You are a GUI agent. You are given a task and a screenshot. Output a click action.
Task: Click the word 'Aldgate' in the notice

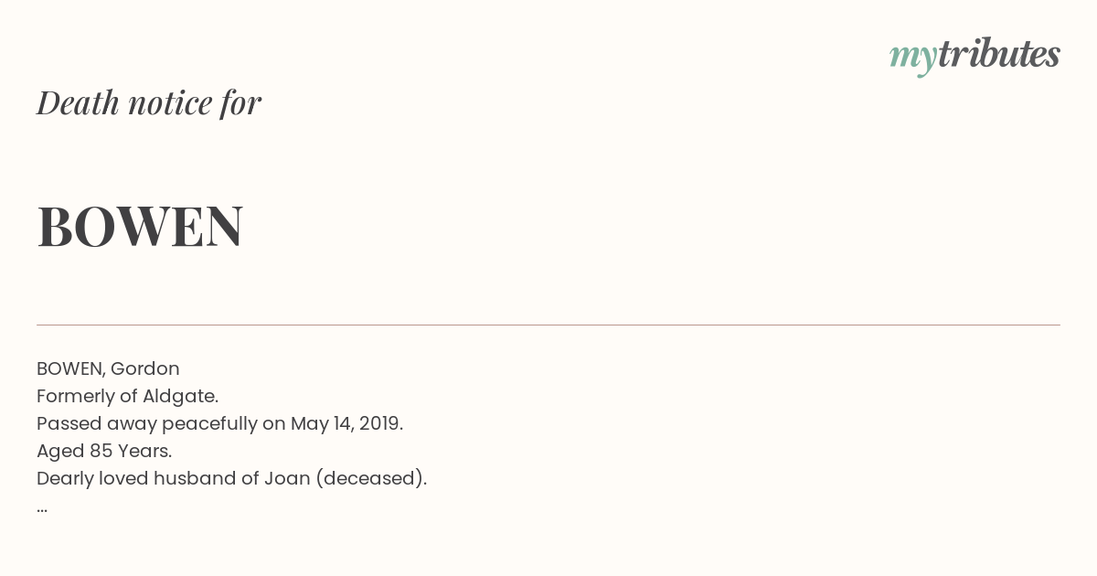click(178, 397)
